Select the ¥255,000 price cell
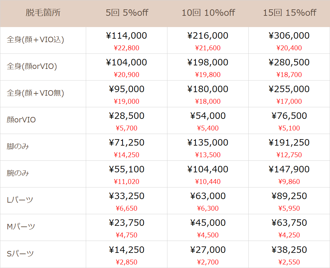The height and width of the screenshot is (268, 330). coord(289,89)
